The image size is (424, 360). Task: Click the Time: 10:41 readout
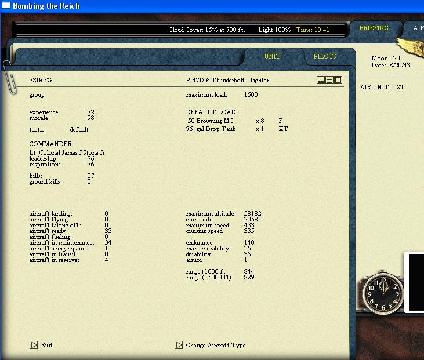[313, 30]
